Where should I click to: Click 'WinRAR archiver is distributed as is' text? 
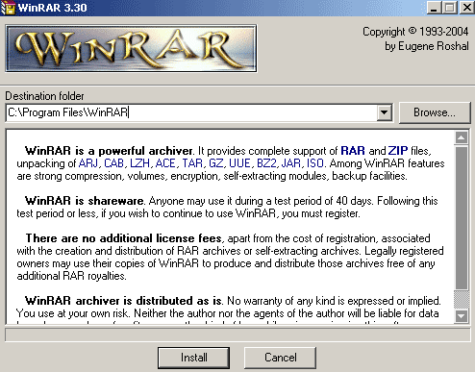pos(124,301)
